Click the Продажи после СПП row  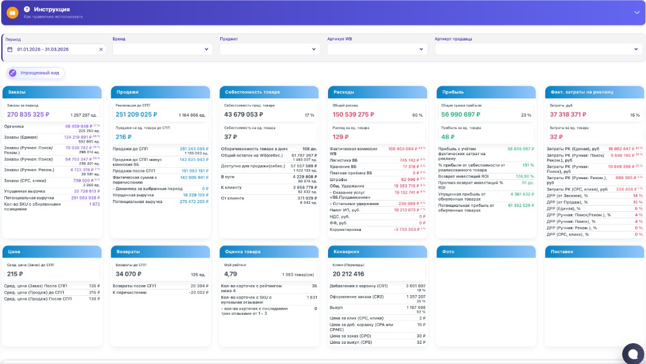tap(160, 171)
